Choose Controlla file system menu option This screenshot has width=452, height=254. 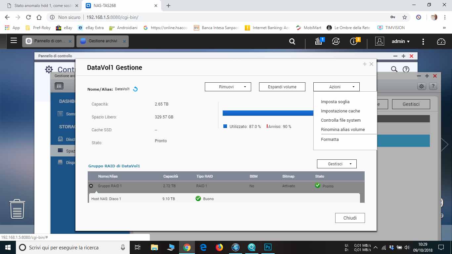click(340, 120)
